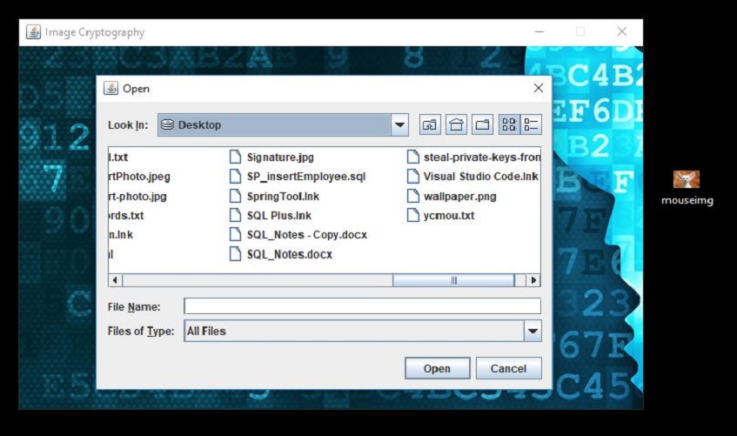Screen dimensions: 737x436
Task: Click the Image Cryptography window Java icon
Action: point(33,32)
